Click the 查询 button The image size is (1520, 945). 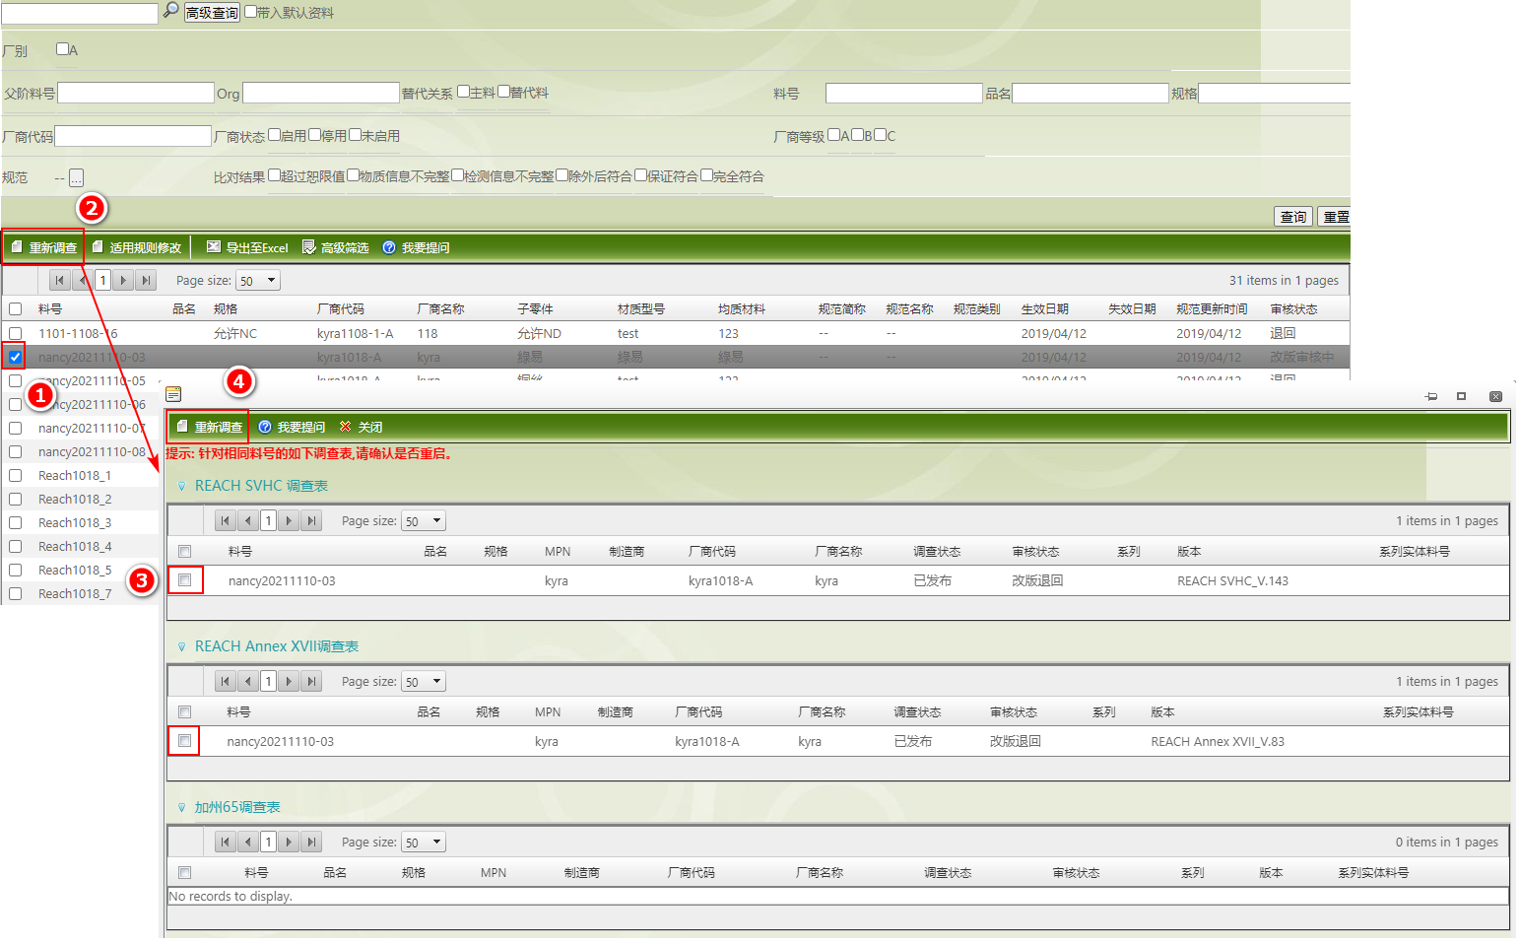click(1293, 217)
